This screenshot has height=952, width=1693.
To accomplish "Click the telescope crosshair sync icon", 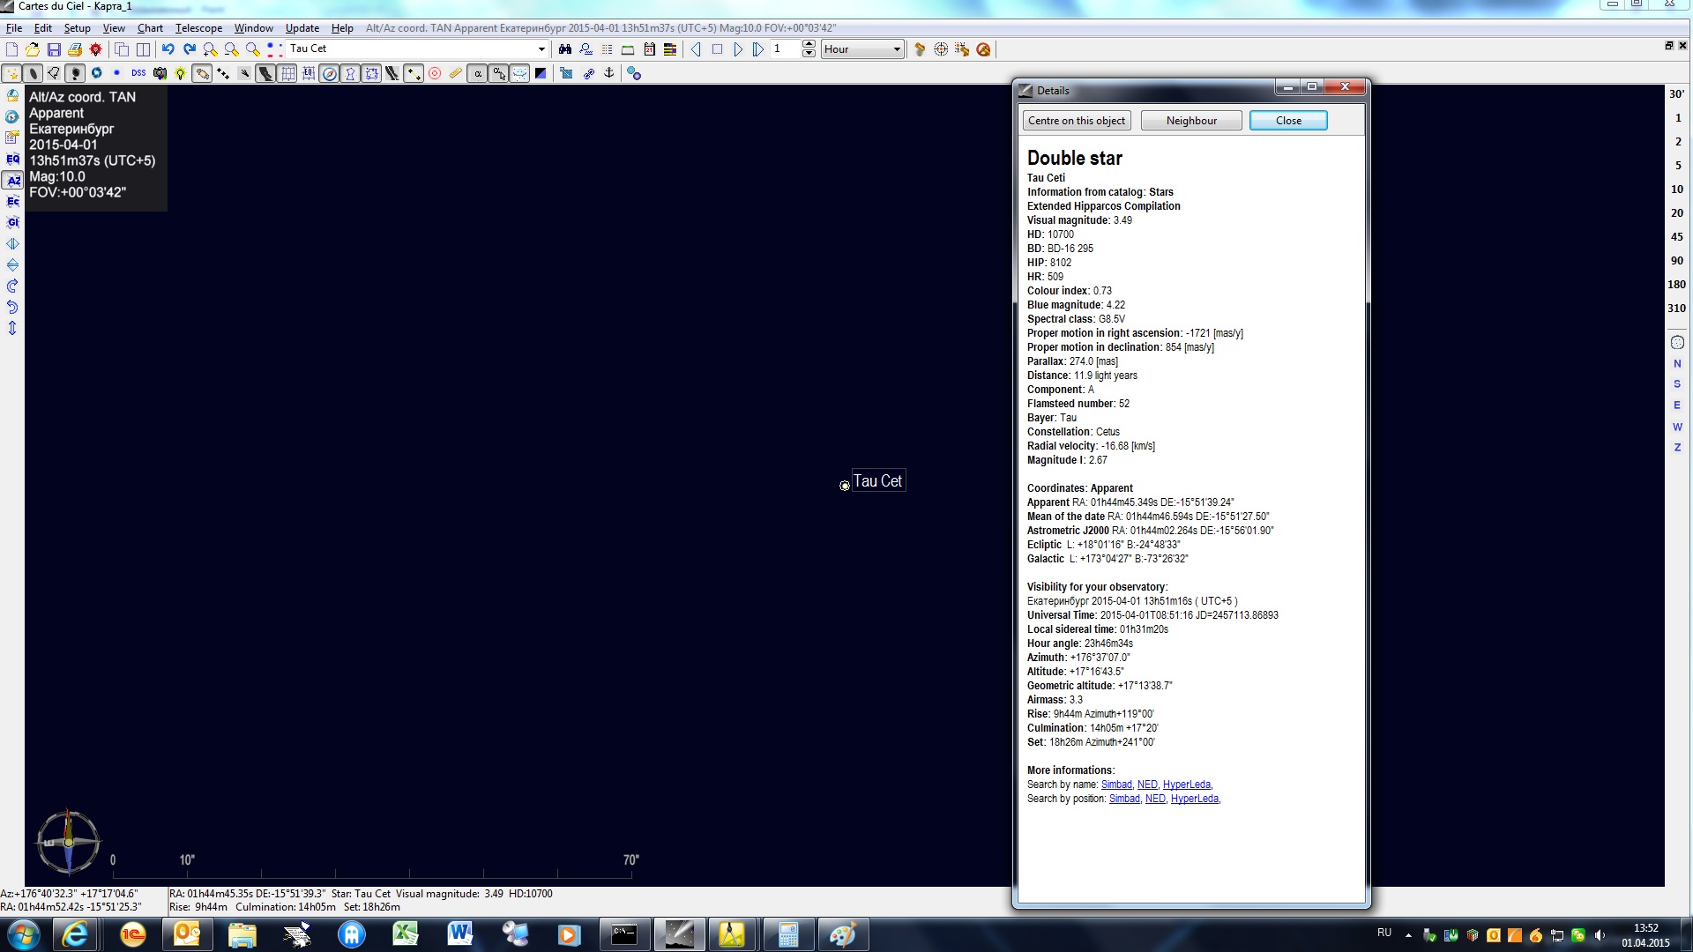I will pos(941,49).
